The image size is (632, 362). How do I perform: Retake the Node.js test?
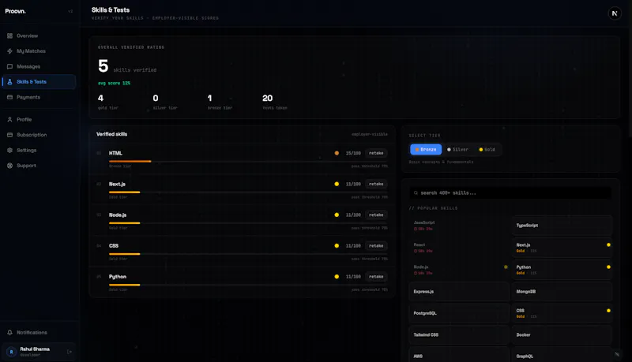376,215
